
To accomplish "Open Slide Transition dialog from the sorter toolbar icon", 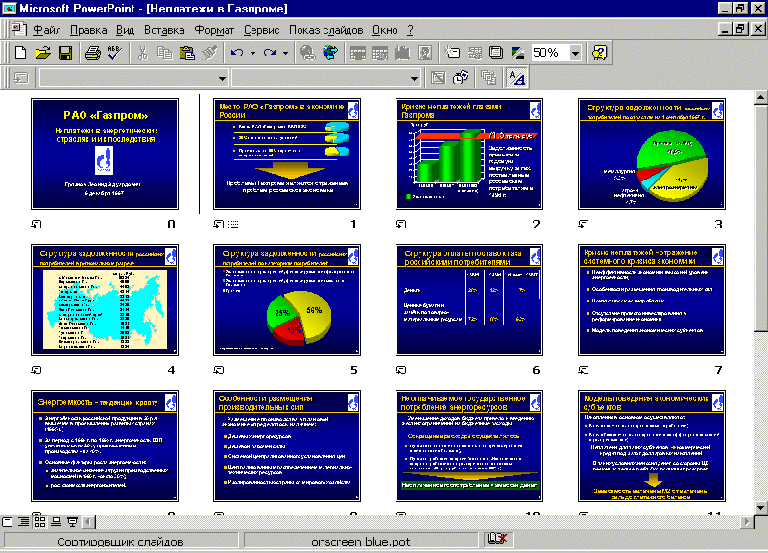I will point(21,78).
